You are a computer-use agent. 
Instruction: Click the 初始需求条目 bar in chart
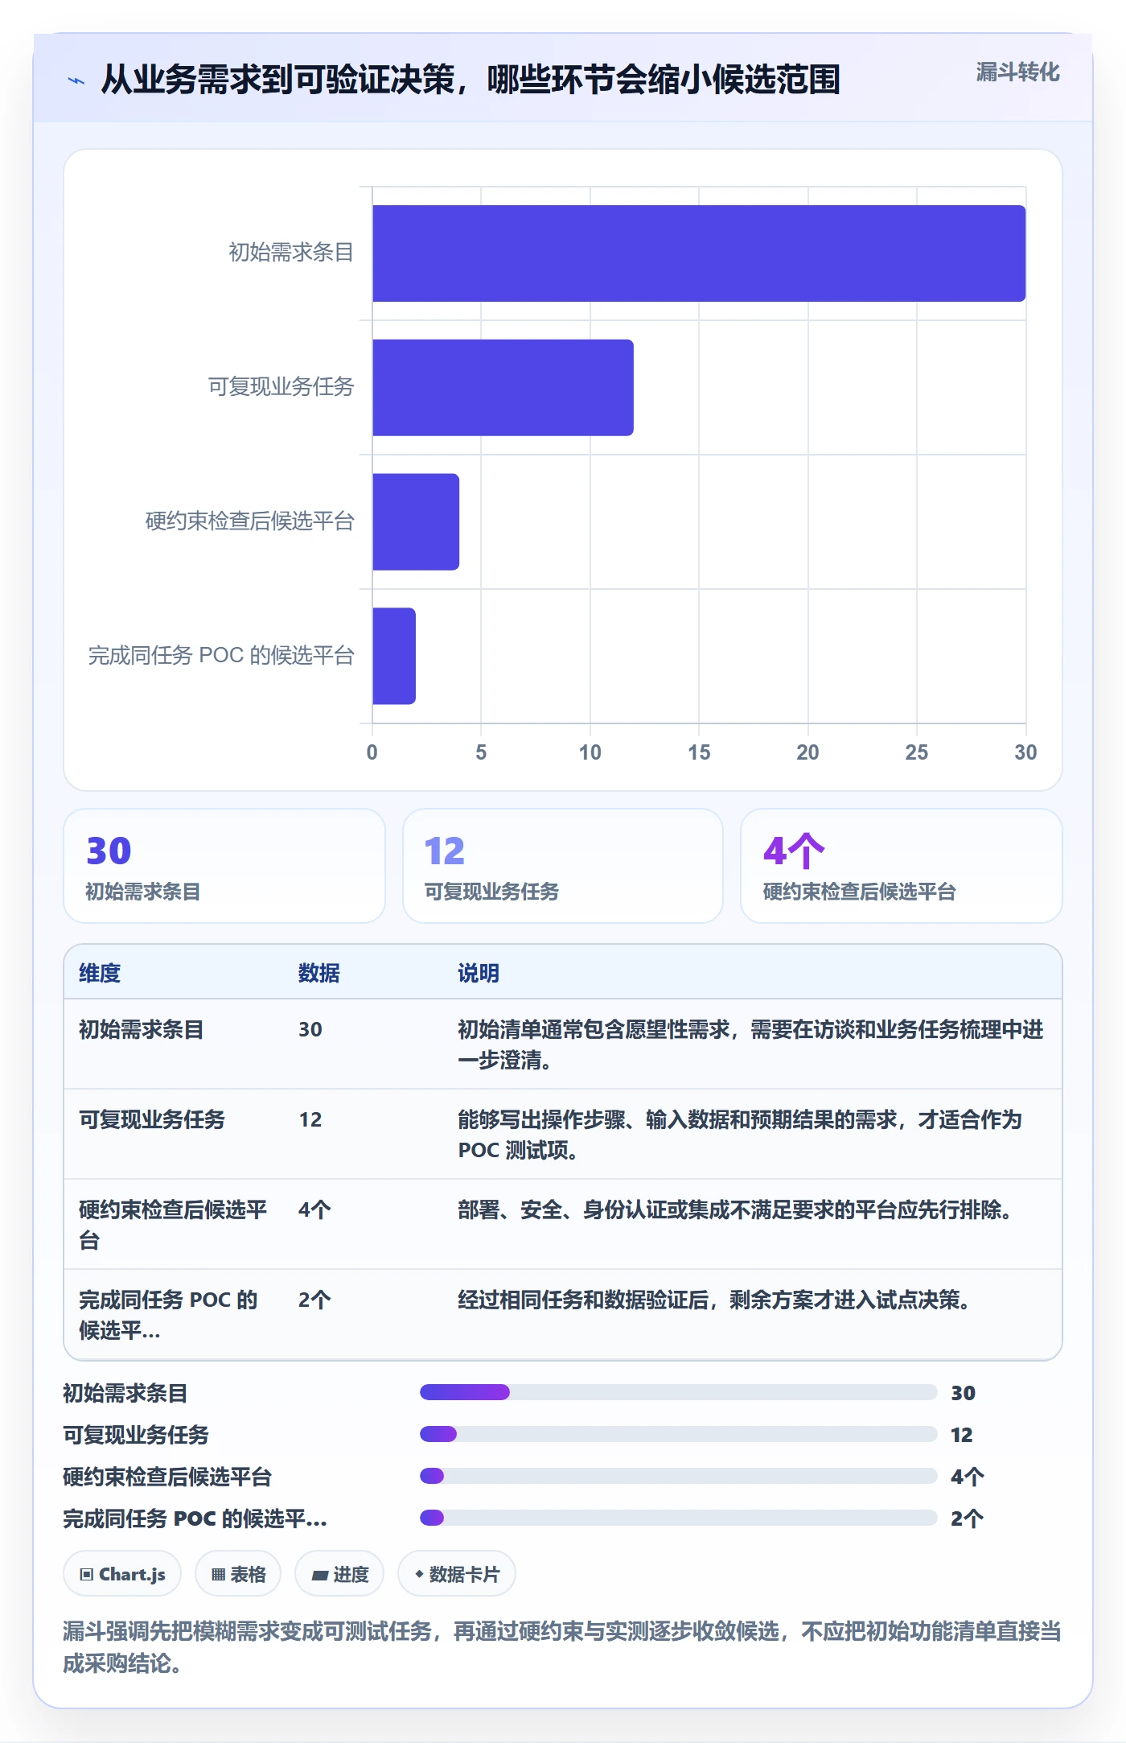click(699, 253)
